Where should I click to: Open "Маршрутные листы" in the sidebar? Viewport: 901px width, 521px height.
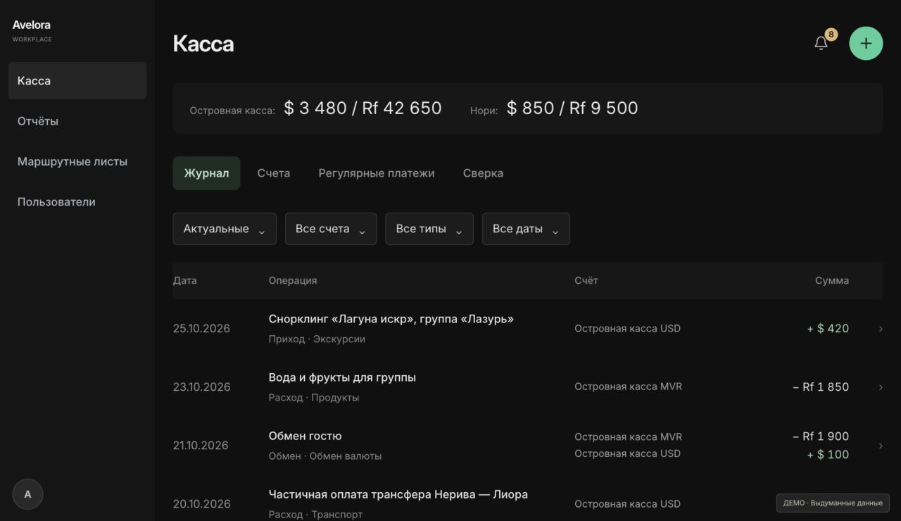click(x=77, y=161)
